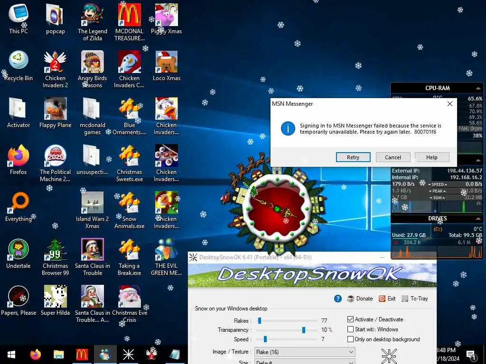Select the Christmas Sweets.exe icon
The height and width of the screenshot is (364, 486).
coord(129,164)
